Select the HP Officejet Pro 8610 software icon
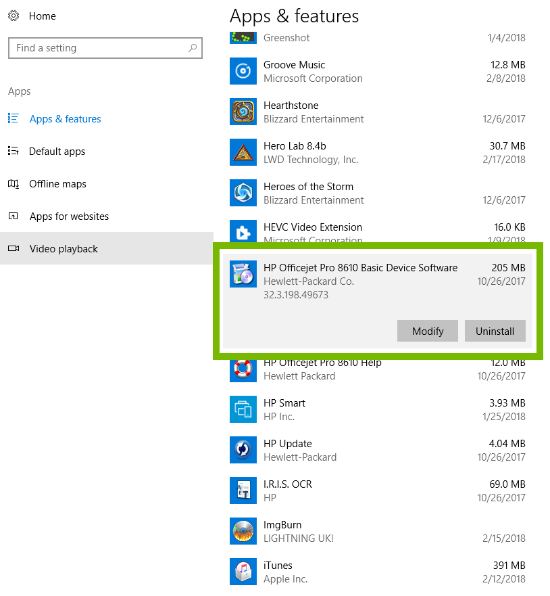550x596 pixels. (243, 274)
